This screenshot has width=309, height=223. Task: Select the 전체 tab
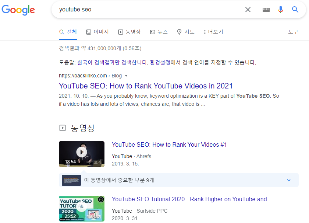(68, 32)
